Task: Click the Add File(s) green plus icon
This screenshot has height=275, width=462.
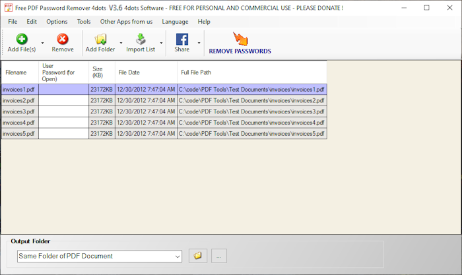Action: pos(21,39)
